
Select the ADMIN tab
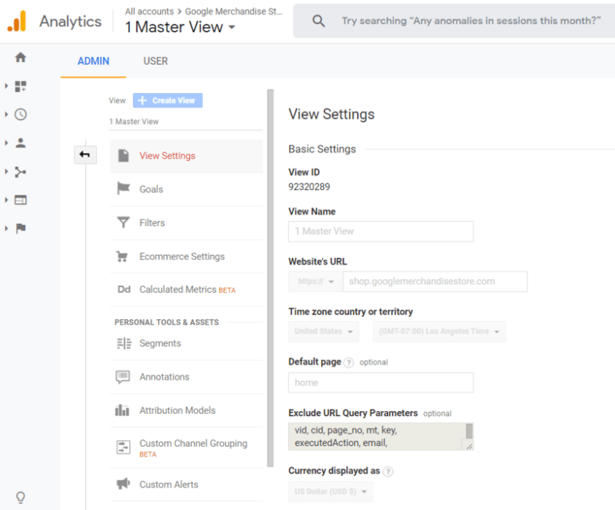92,61
